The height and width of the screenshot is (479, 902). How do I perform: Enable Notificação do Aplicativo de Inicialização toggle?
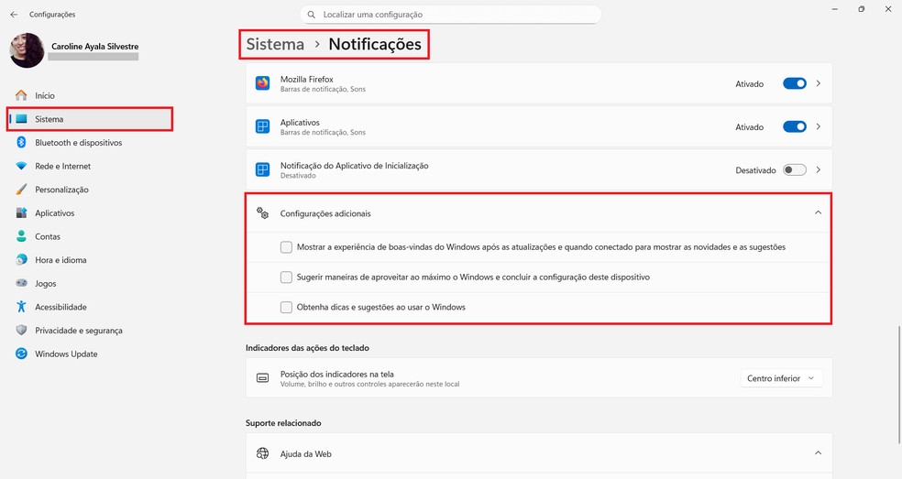point(795,169)
